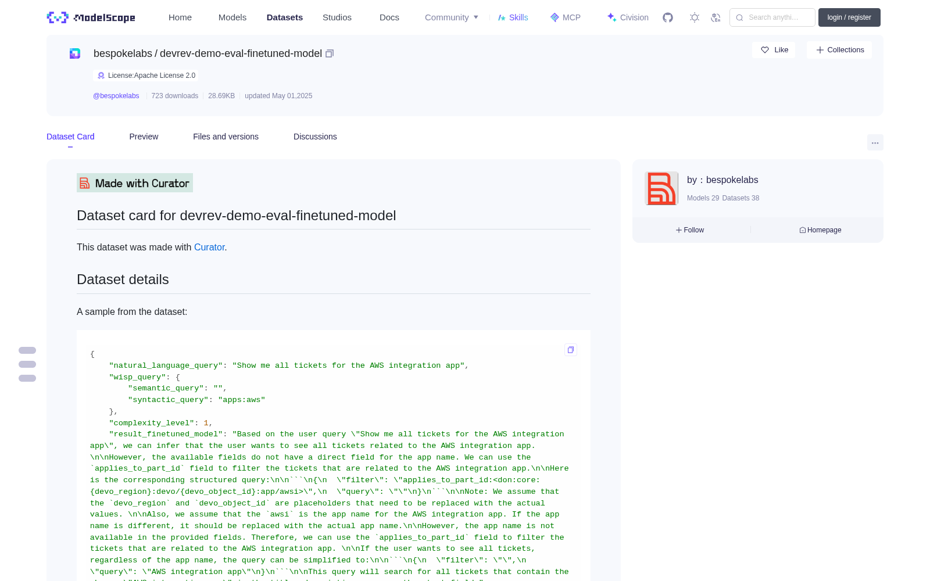Click the Skills sparkle icon link
The height and width of the screenshot is (581, 930).
pos(513,17)
